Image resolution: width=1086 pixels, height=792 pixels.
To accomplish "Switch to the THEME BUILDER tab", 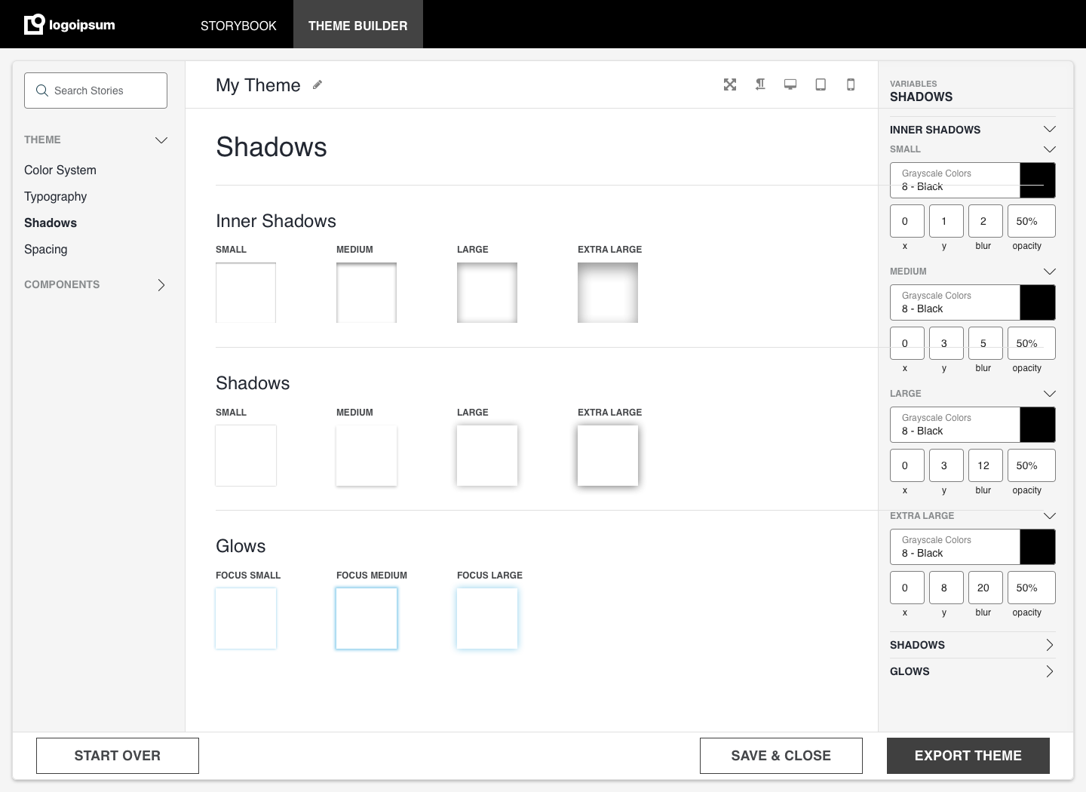I will 357,24.
